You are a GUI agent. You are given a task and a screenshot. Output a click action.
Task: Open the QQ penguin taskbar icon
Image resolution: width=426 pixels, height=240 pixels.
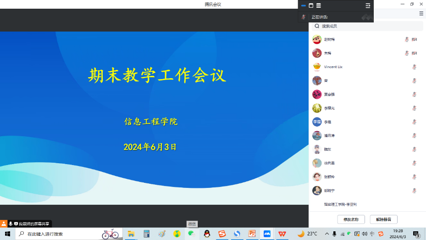(207, 234)
